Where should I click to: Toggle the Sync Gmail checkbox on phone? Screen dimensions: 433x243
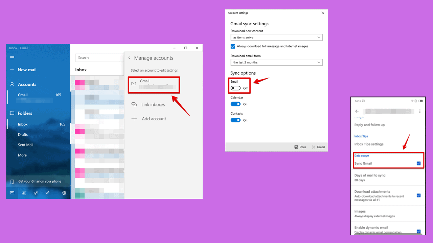[418, 163]
